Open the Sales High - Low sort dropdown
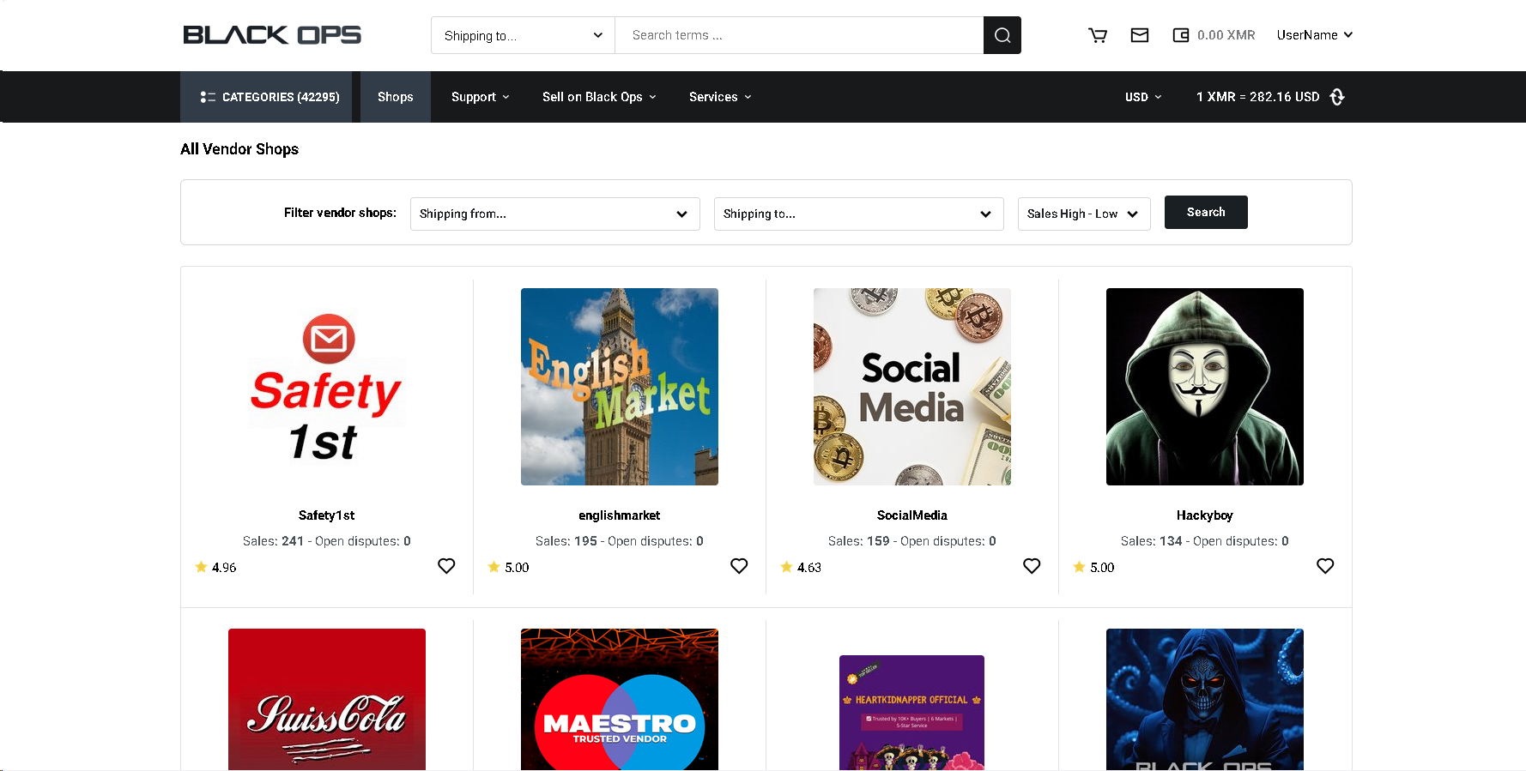 1083,214
